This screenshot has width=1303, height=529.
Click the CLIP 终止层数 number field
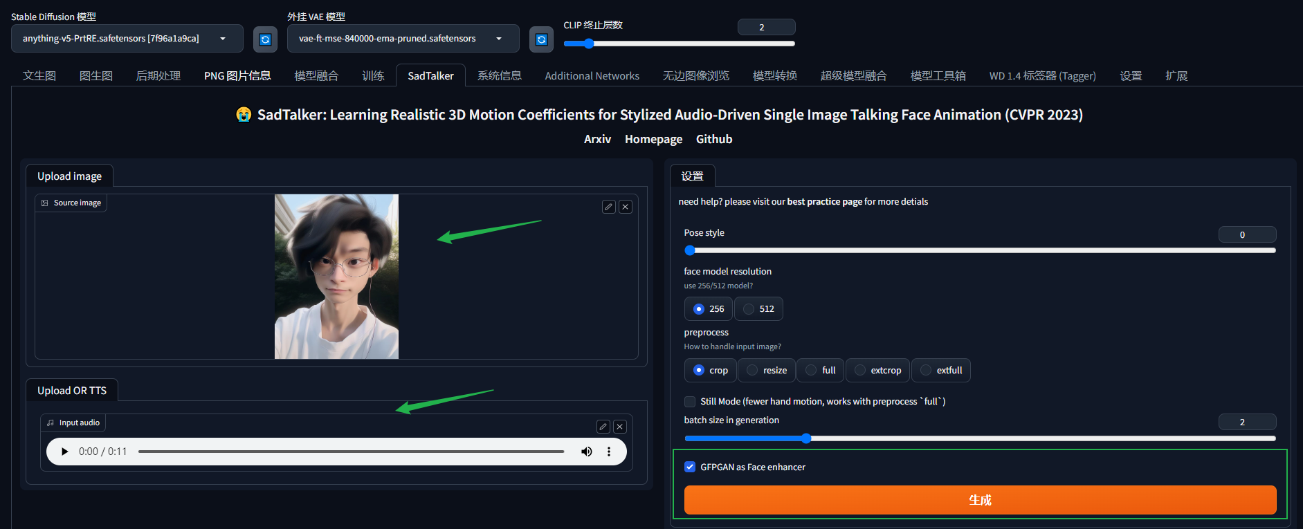(x=766, y=27)
